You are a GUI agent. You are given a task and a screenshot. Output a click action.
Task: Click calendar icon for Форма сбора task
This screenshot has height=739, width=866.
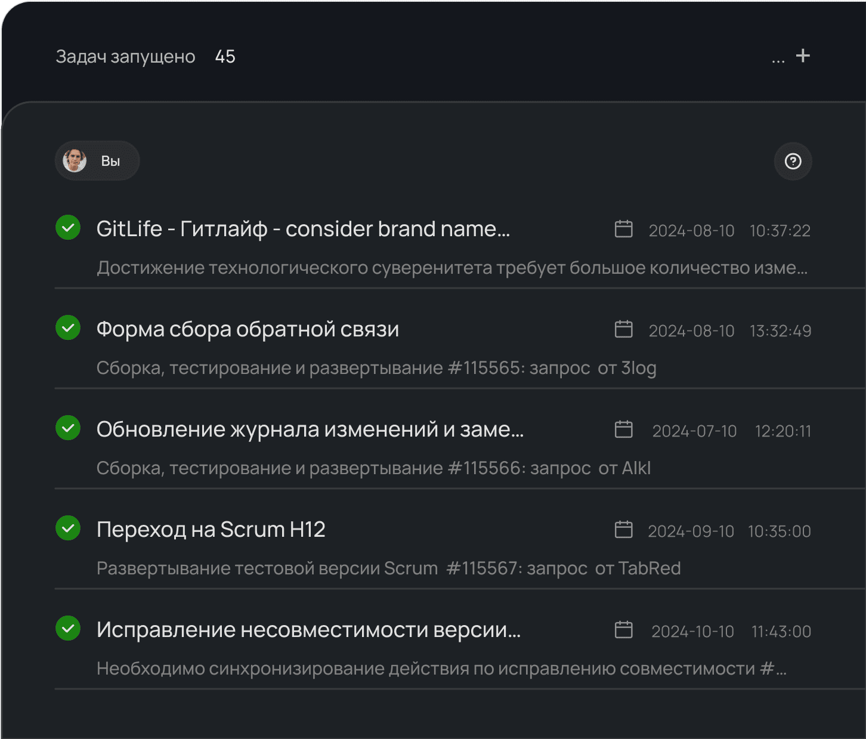[x=623, y=329]
